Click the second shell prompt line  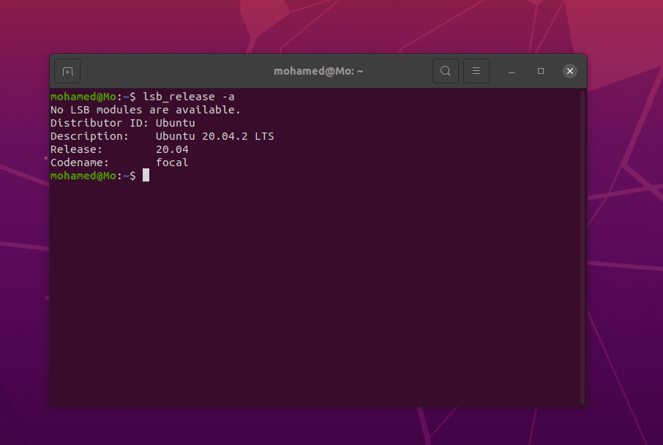(x=95, y=176)
